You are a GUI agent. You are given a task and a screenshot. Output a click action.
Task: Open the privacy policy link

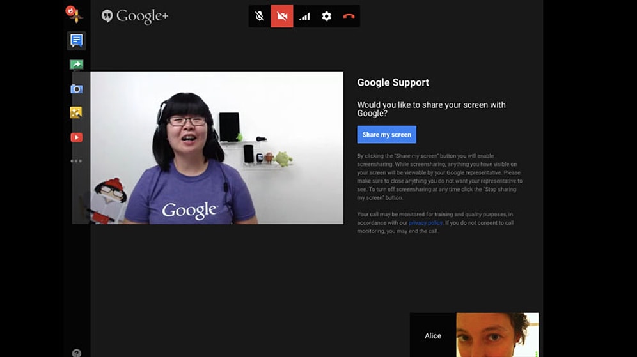tap(425, 223)
